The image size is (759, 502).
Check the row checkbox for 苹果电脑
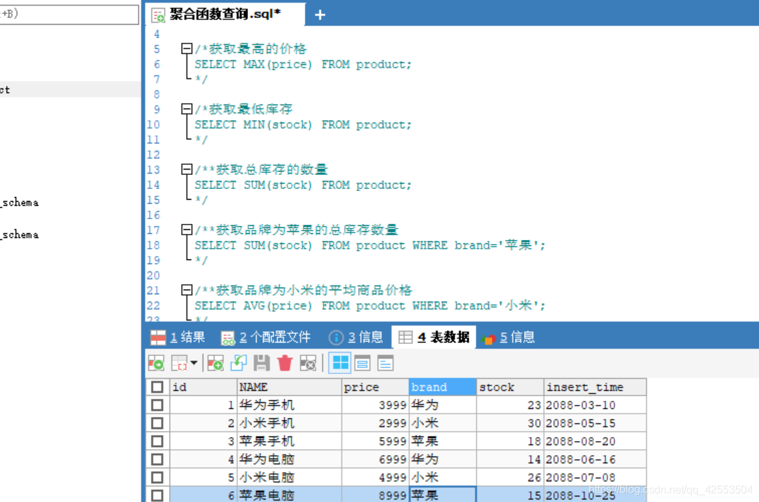point(157,495)
